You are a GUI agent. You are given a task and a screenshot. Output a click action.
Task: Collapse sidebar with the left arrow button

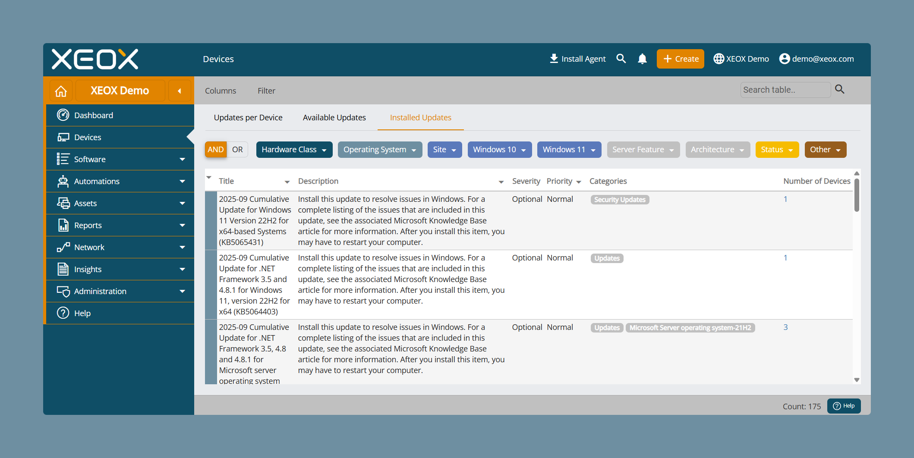pyautogui.click(x=180, y=91)
